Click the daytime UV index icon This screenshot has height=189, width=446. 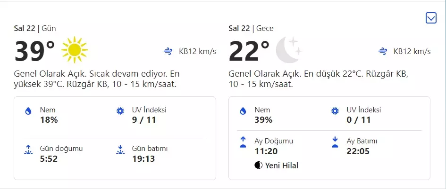[120, 111]
